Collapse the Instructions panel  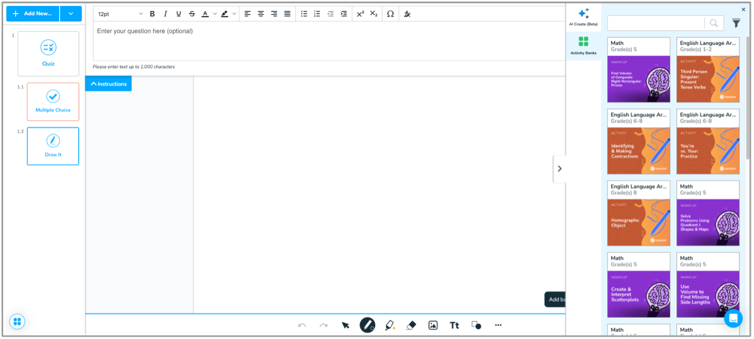(109, 83)
